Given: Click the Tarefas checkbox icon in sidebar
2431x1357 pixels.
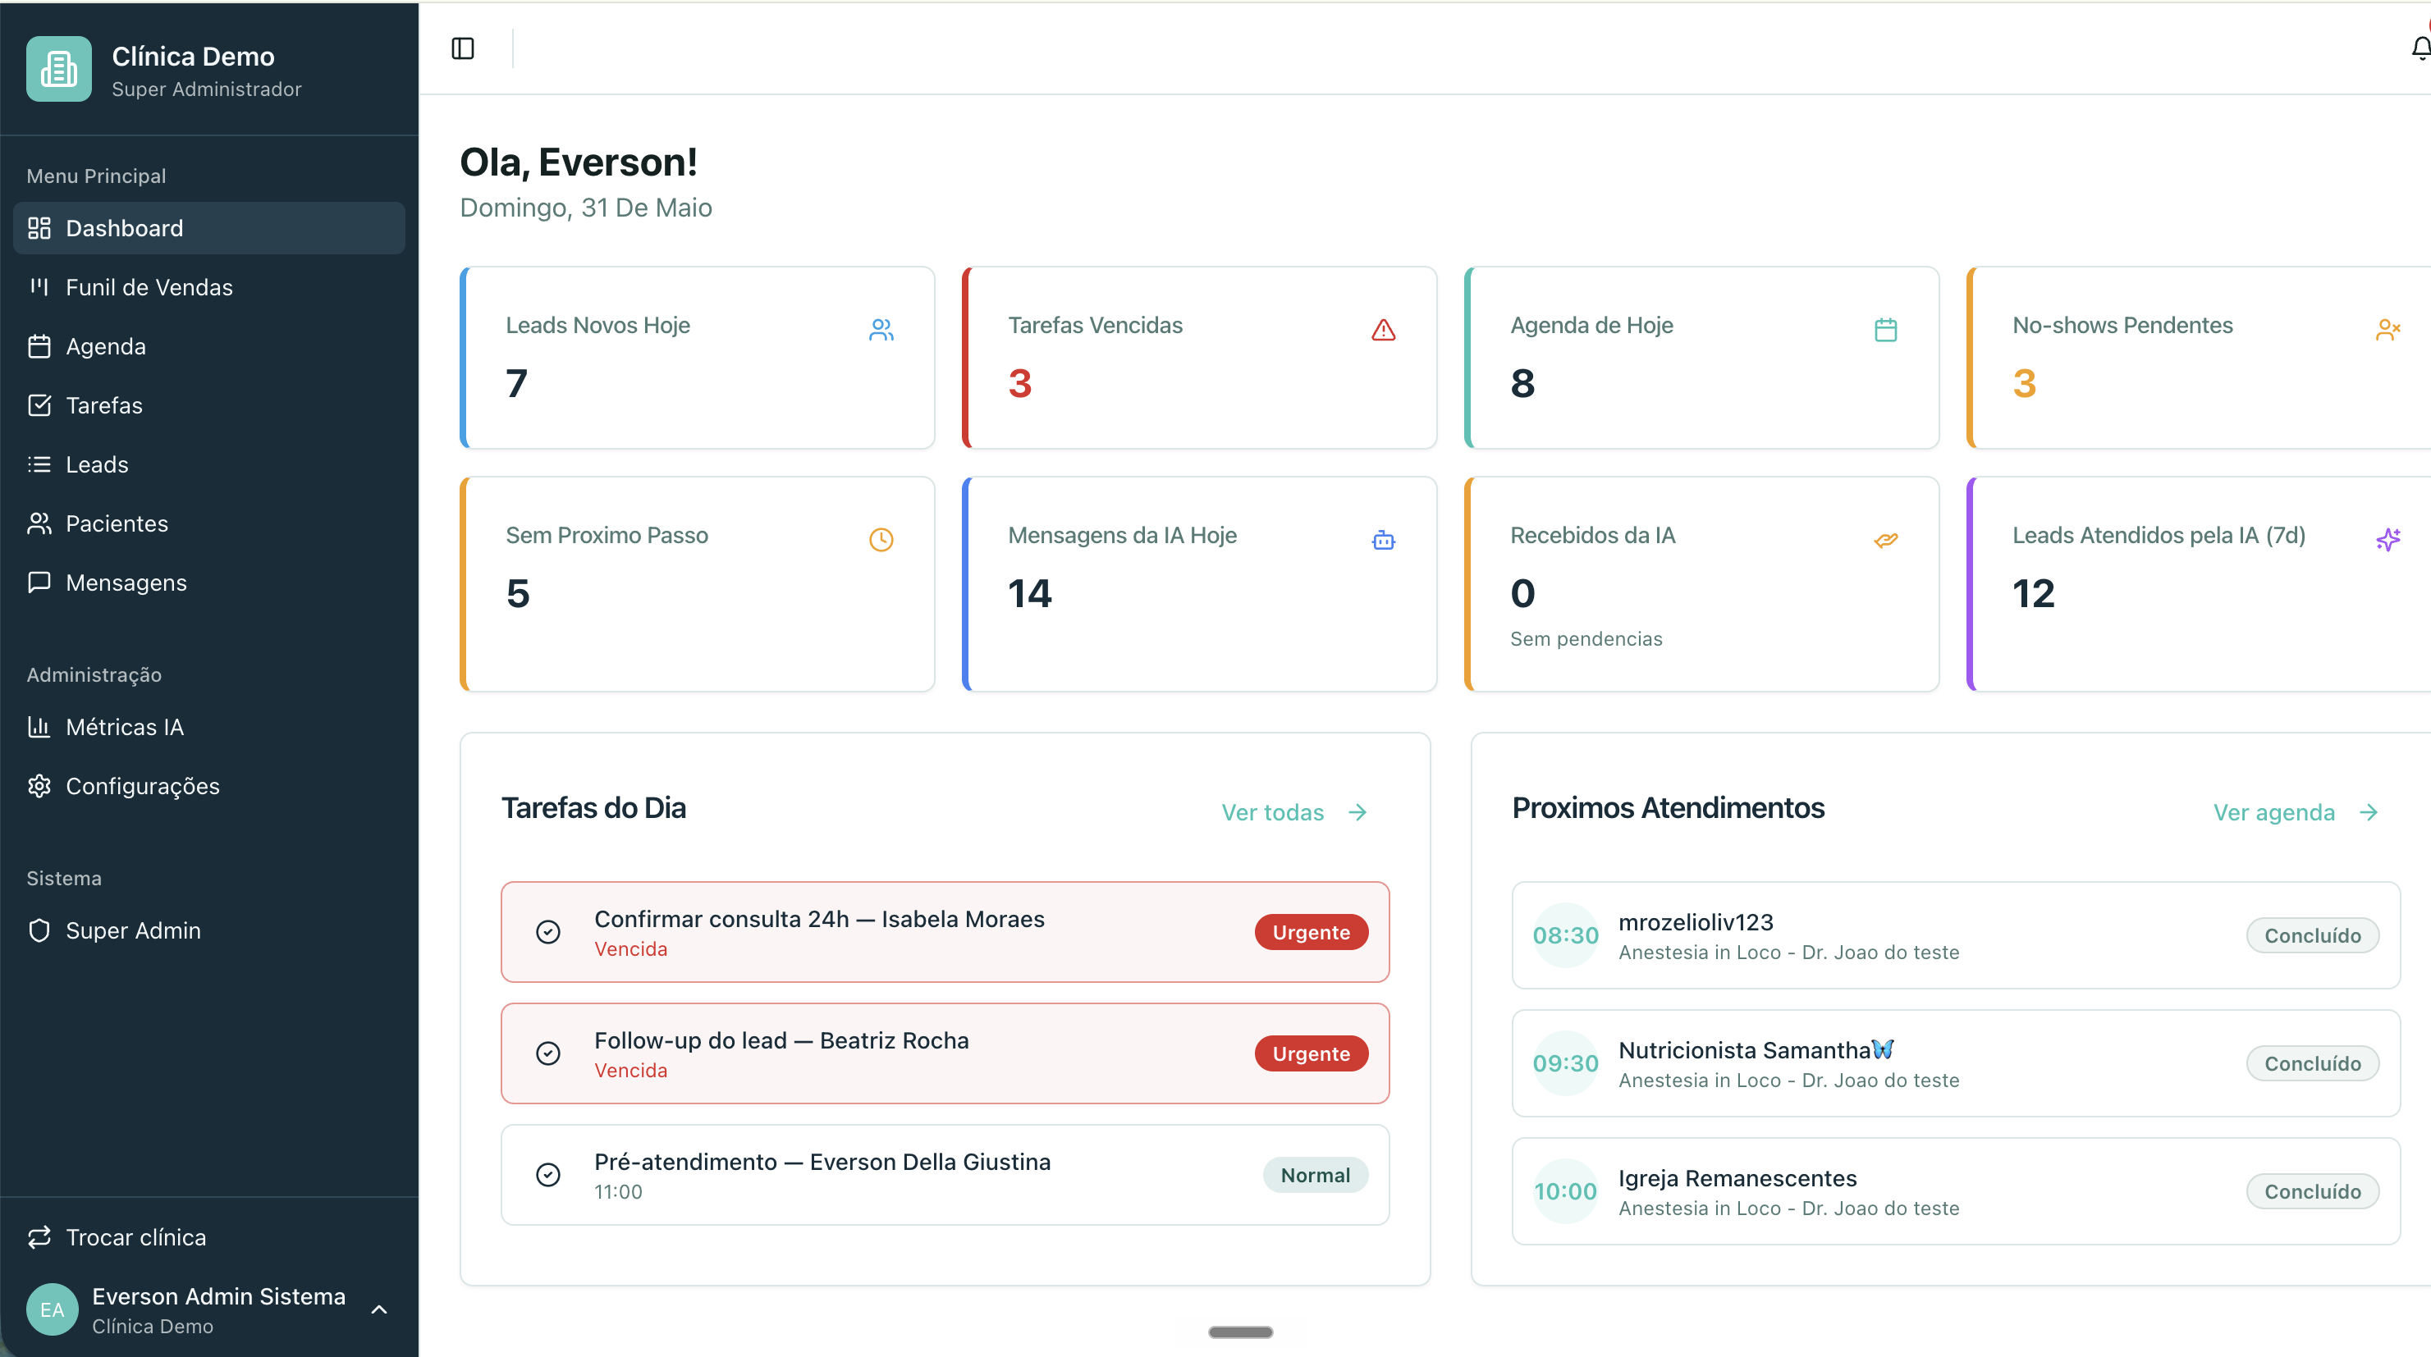Looking at the screenshot, I should tap(39, 404).
